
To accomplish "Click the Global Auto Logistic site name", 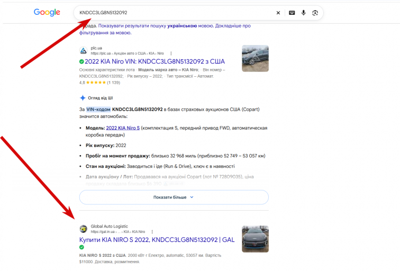I will pyautogui.click(x=109, y=226).
